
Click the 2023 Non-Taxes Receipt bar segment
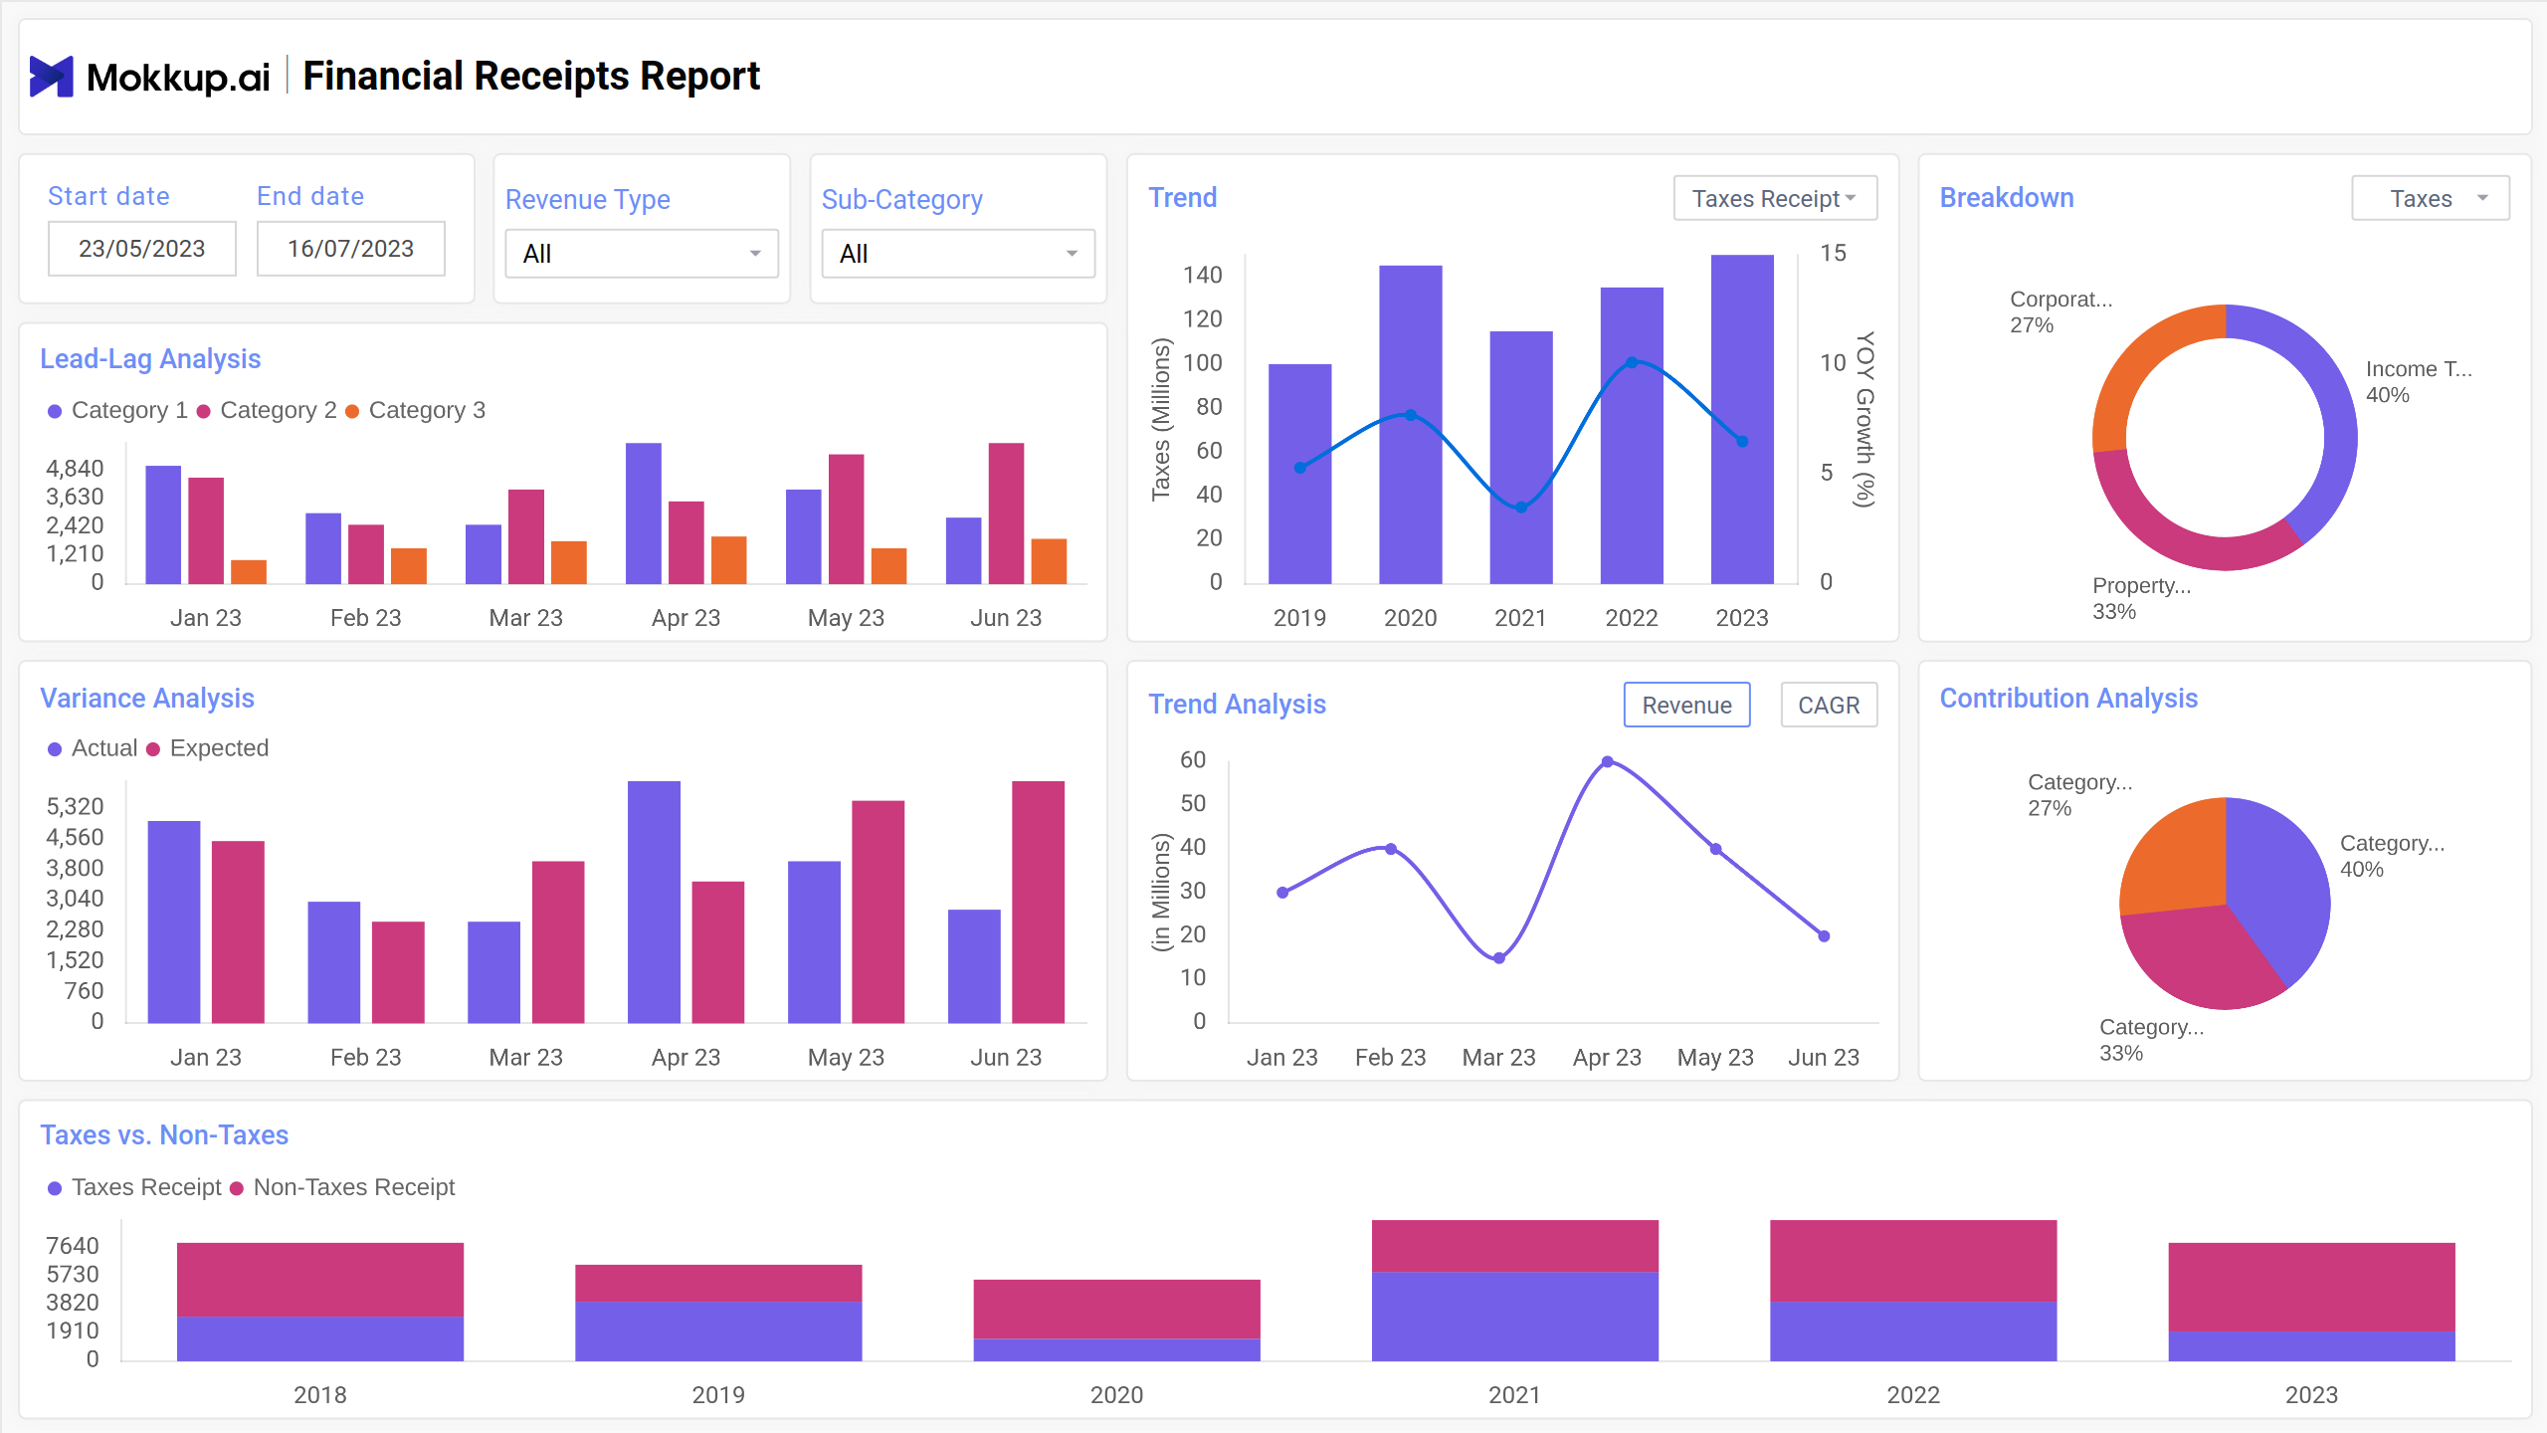2311,1287
